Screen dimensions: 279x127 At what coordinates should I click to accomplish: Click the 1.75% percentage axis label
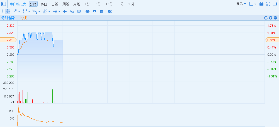point(271,26)
